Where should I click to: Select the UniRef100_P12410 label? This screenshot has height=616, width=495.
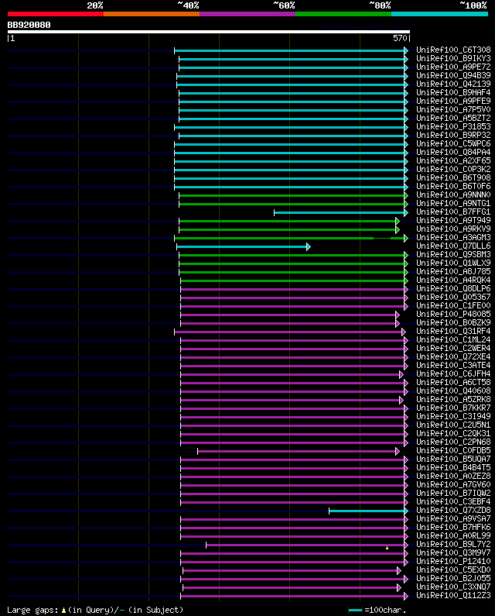tap(453, 562)
